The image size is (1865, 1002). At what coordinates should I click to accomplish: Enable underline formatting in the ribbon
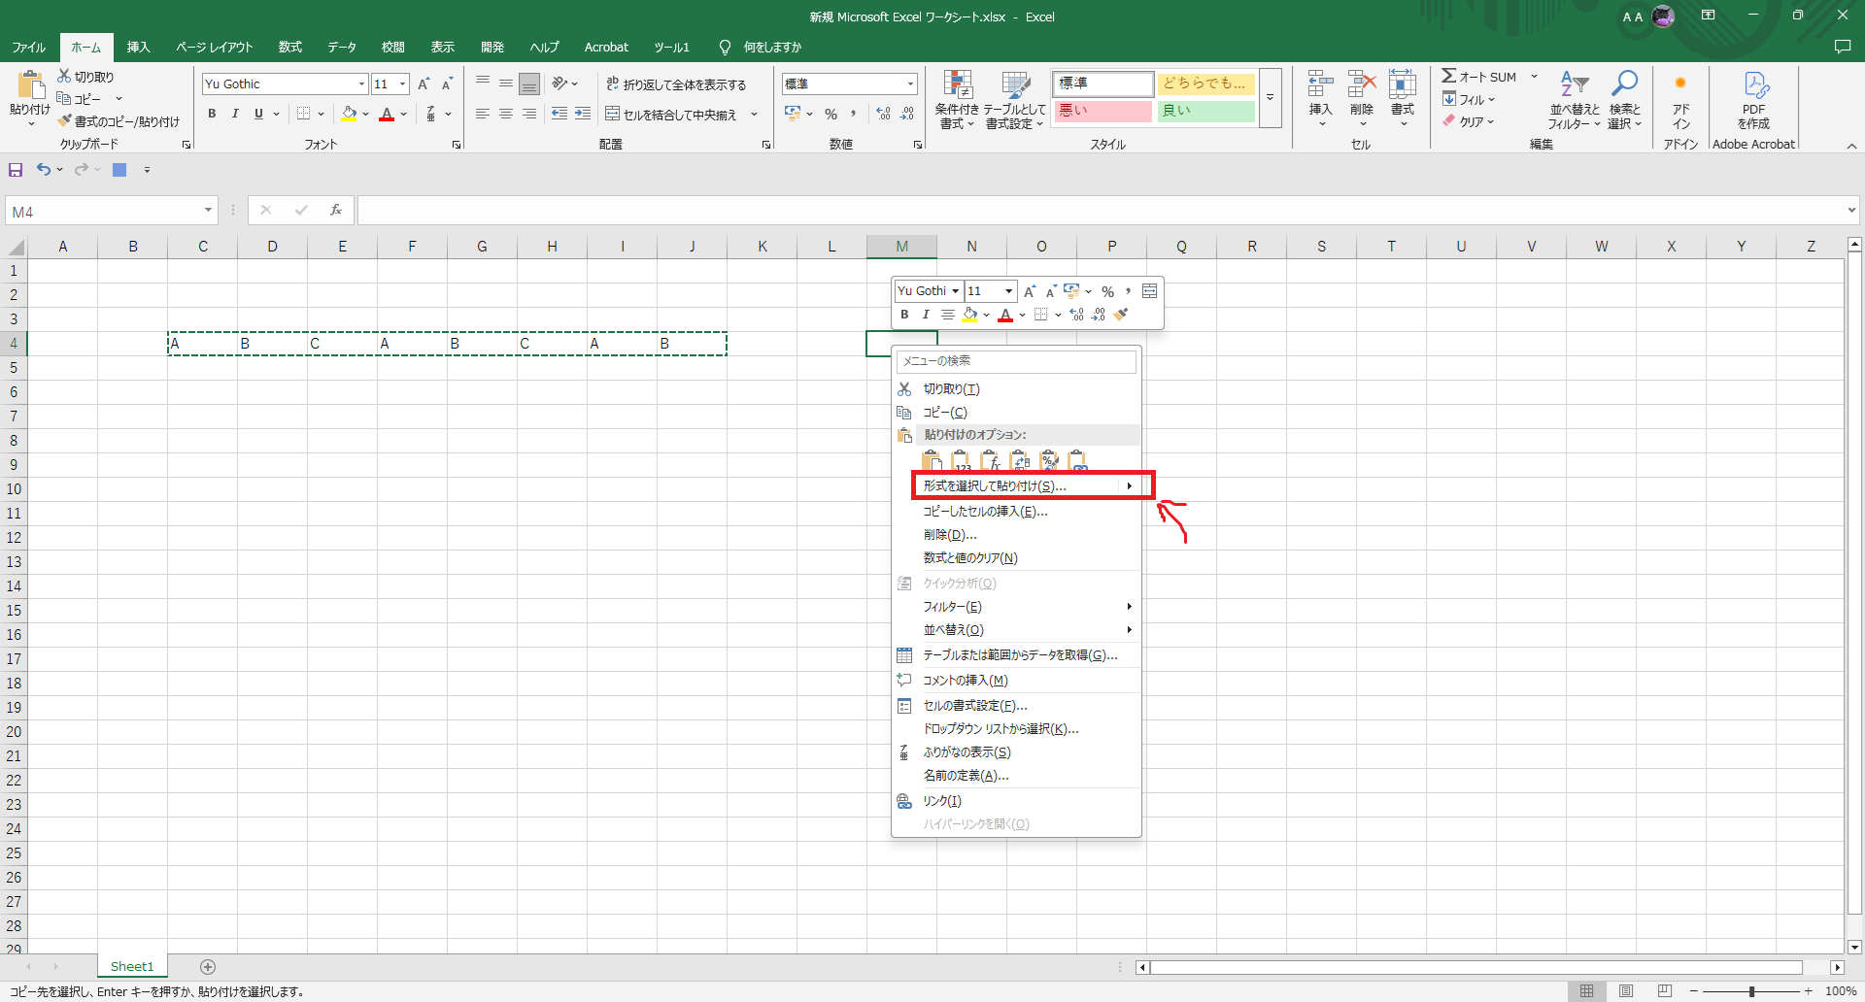257,114
